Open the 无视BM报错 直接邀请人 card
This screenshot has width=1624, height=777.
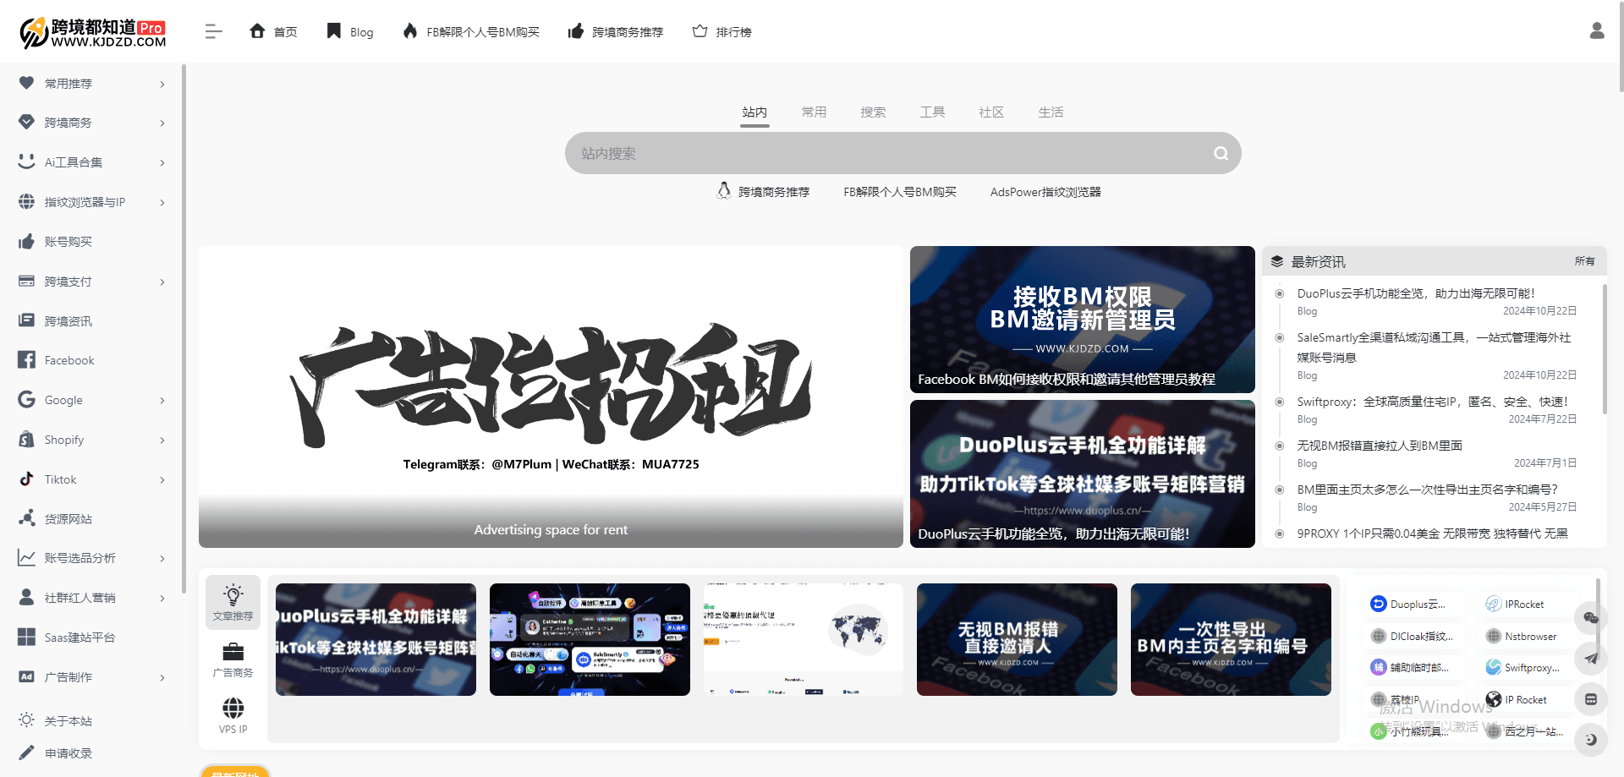pyautogui.click(x=1017, y=639)
